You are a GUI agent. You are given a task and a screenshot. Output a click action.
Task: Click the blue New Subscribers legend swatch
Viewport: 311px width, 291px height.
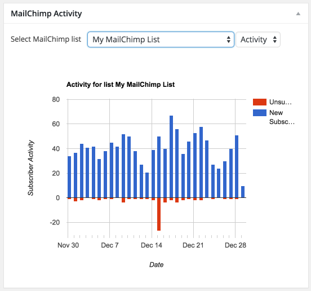[259, 113]
